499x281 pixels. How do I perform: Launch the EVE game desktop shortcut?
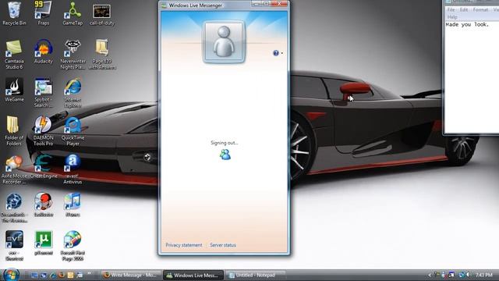coord(14,246)
